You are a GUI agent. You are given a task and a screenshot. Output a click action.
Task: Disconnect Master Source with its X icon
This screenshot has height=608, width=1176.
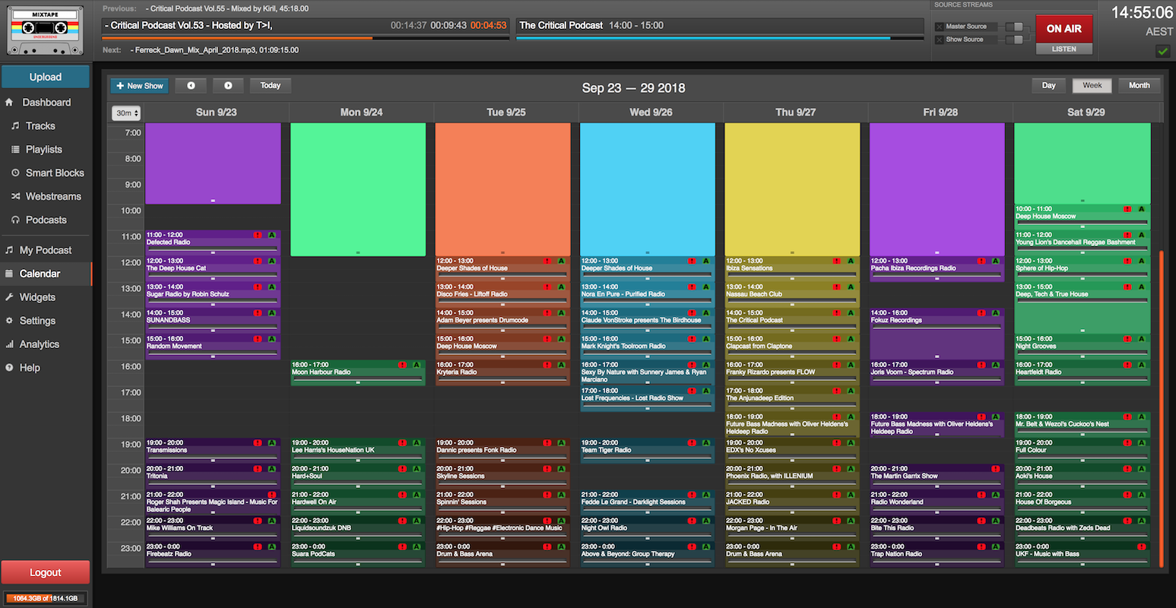[x=940, y=27]
